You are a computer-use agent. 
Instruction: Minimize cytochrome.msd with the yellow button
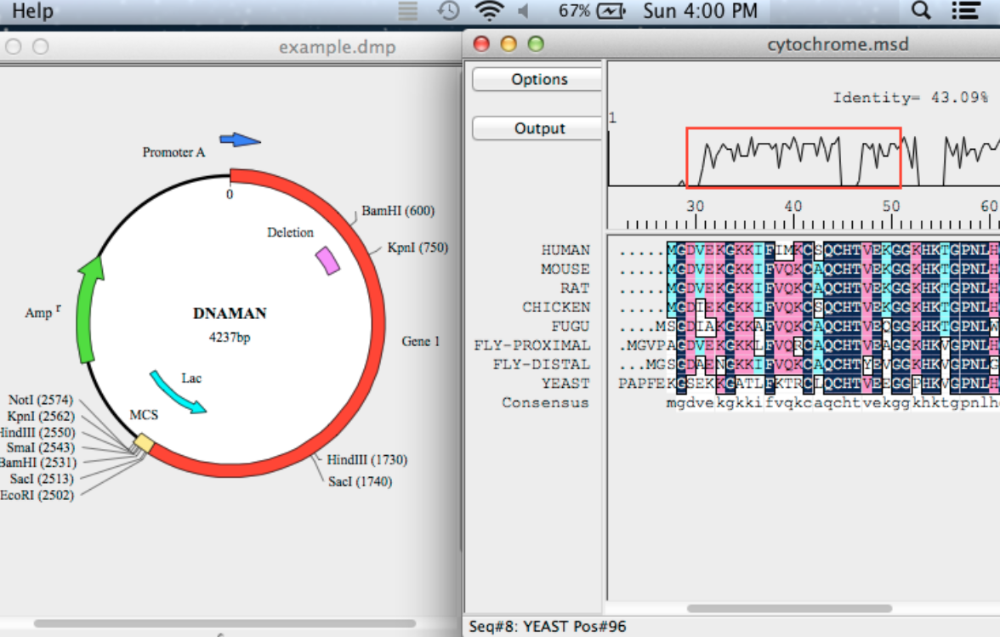coord(509,44)
